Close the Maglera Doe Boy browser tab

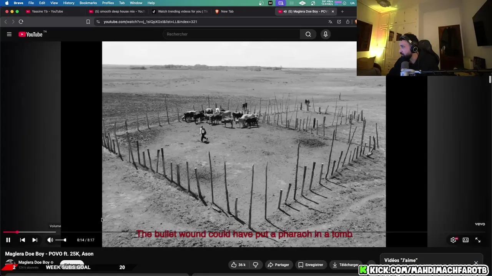pos(333,11)
